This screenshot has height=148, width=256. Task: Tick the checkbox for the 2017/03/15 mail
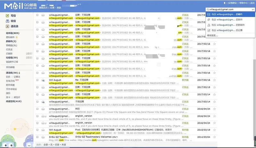click(x=37, y=87)
